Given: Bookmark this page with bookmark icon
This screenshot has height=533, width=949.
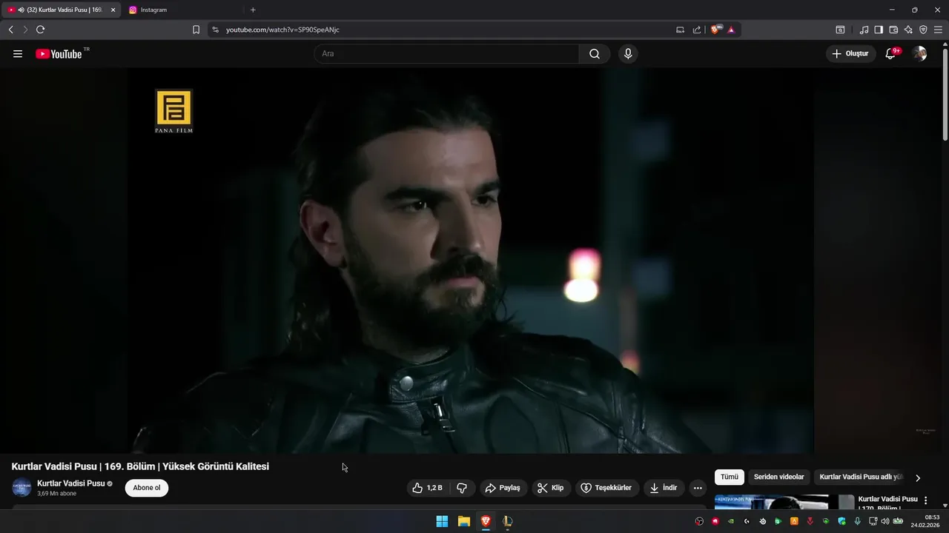Looking at the screenshot, I should (x=196, y=30).
